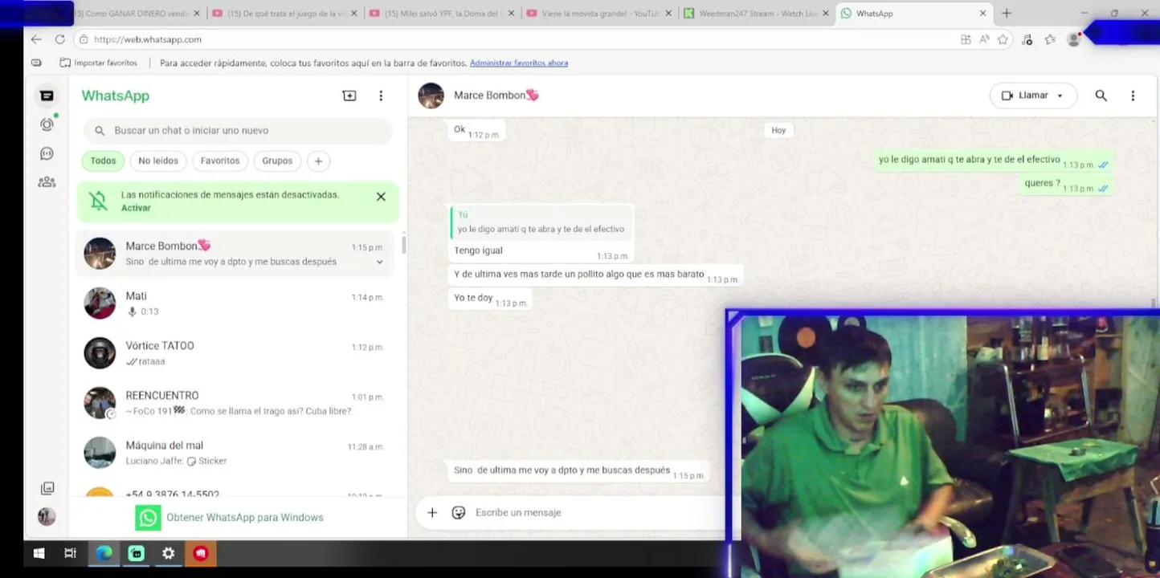
Task: Click the read aloud icon in address bar
Action: (x=984, y=39)
